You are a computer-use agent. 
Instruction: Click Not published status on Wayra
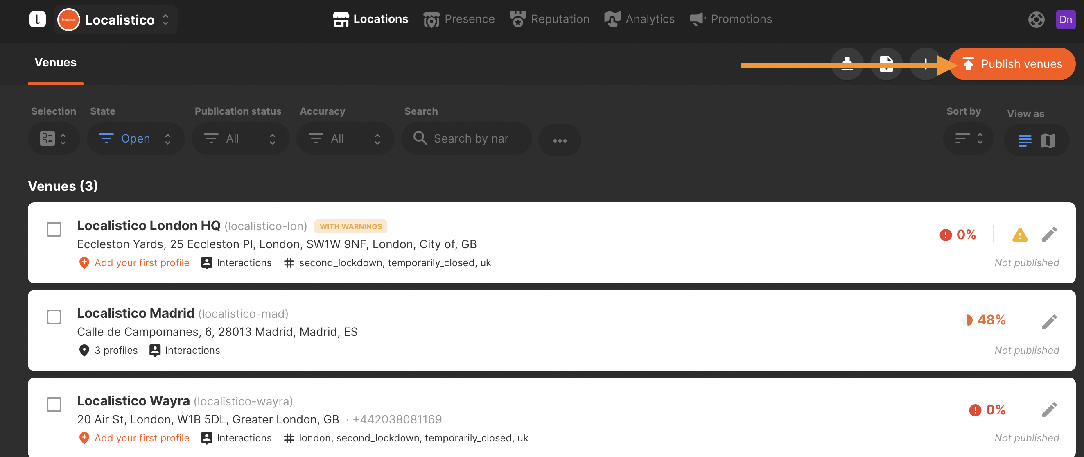pos(1026,438)
